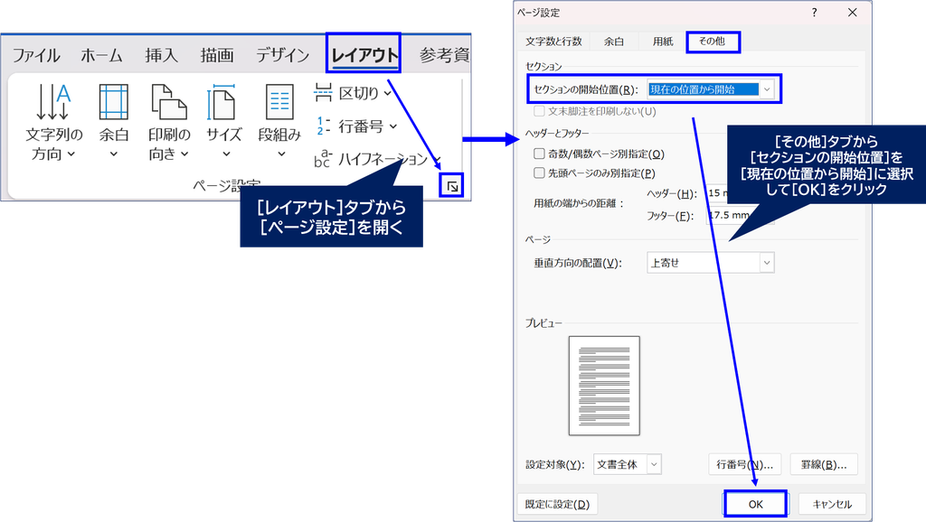Close the ページ設定 dialog with X
This screenshot has width=926, height=522.
pyautogui.click(x=852, y=13)
